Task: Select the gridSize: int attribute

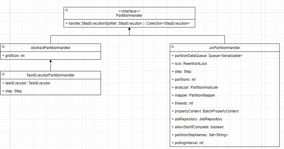Action: 50,56
